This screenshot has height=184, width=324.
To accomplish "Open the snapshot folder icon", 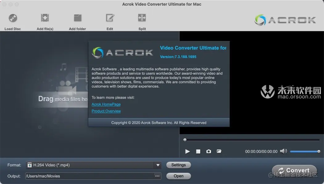I will 219,151.
